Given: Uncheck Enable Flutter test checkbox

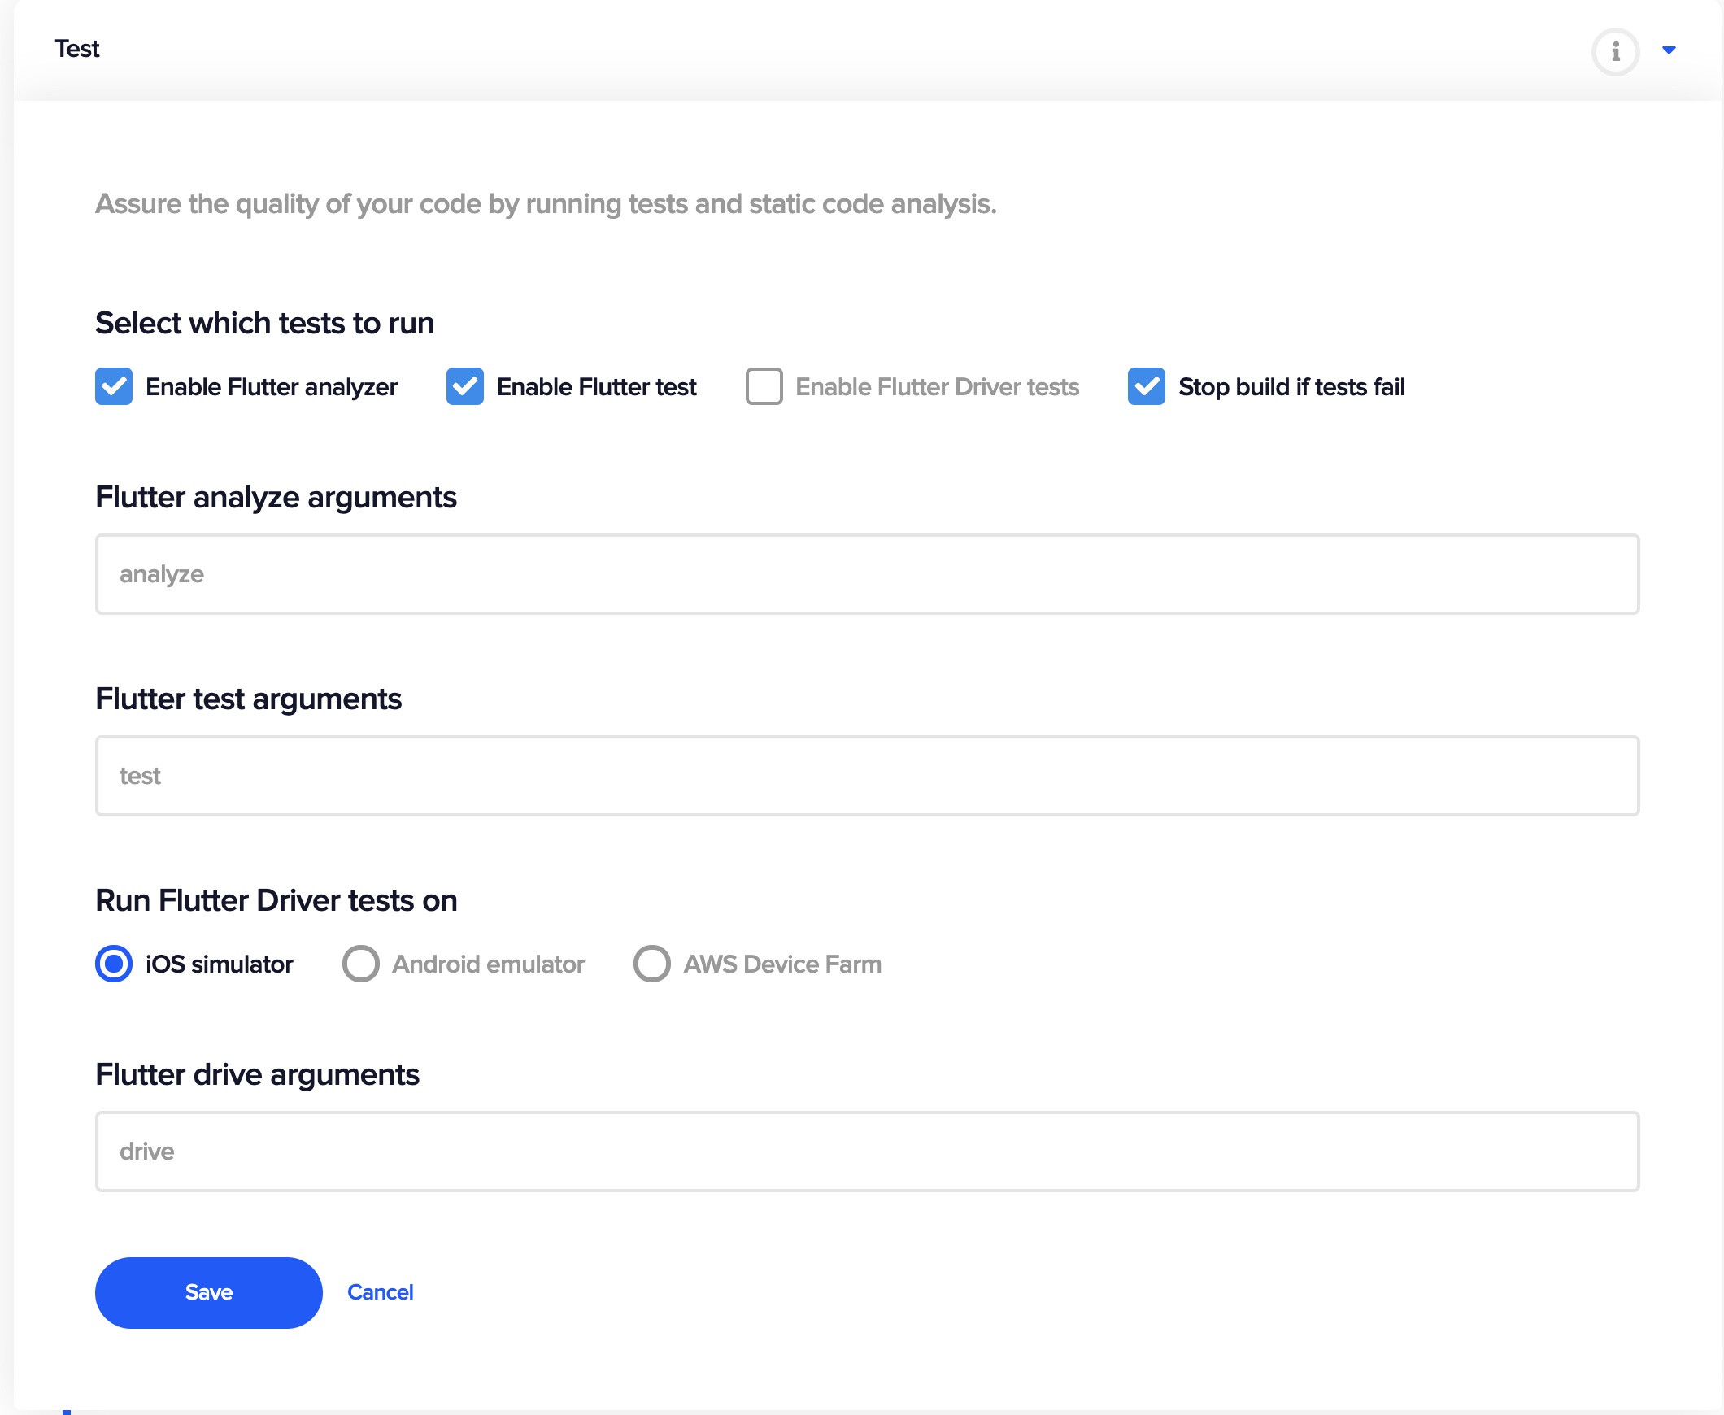Looking at the screenshot, I should click(464, 386).
